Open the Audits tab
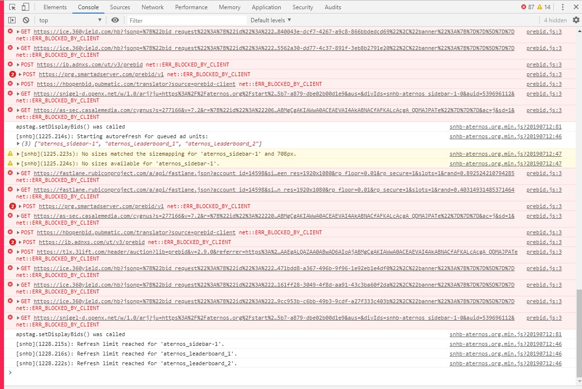The width and height of the screenshot is (582, 389). [x=333, y=7]
